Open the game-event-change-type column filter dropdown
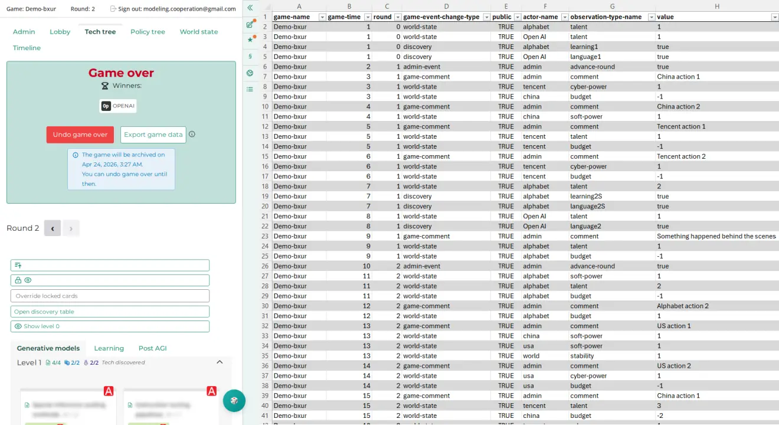The image size is (779, 425). click(486, 17)
